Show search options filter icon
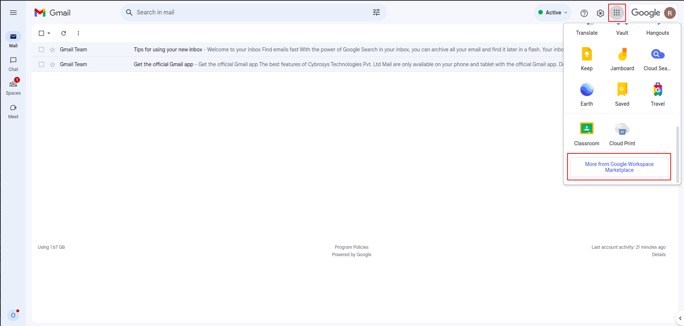 pos(376,13)
